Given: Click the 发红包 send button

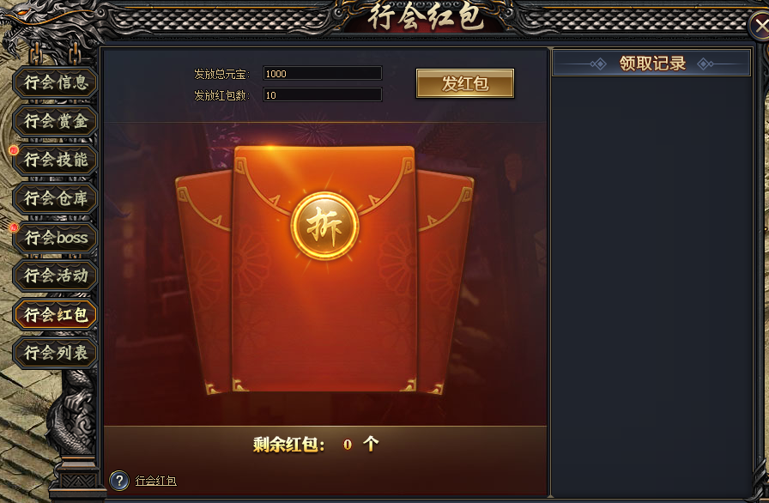Looking at the screenshot, I should (x=465, y=83).
